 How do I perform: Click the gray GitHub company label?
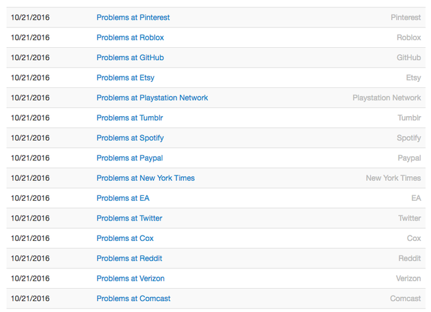pyautogui.click(x=408, y=57)
